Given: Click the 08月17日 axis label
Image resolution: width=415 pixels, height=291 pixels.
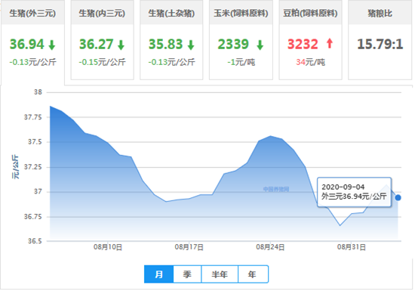Looking at the screenshot, I should pyautogui.click(x=189, y=247).
